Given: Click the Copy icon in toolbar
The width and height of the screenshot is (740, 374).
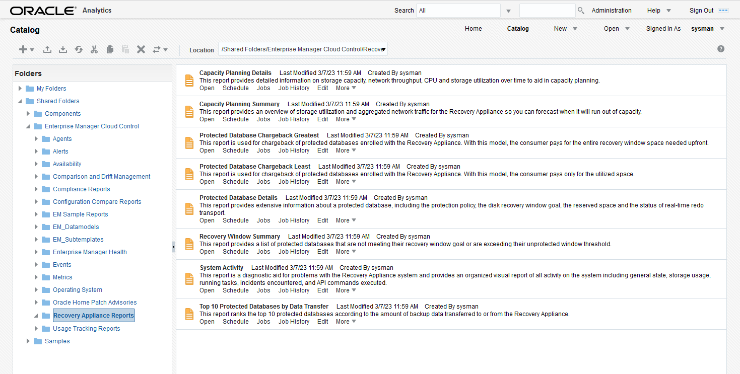Looking at the screenshot, I should [x=110, y=49].
